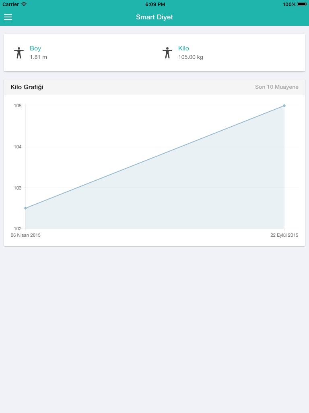Screen dimensions: 309x413
Task: Tap the 105.00 kg weight value
Action: pyautogui.click(x=190, y=57)
